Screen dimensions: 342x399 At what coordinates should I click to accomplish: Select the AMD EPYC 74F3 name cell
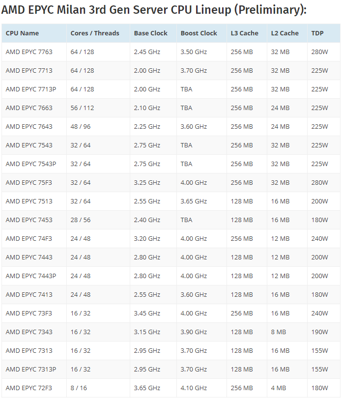(29, 239)
